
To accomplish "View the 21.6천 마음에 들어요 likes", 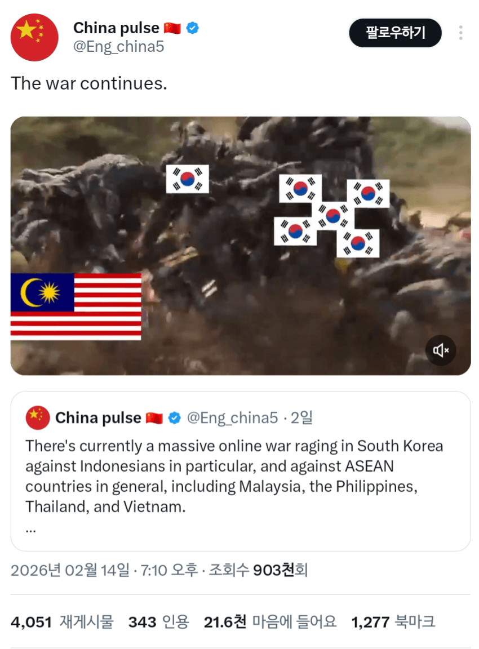I will pos(270,622).
